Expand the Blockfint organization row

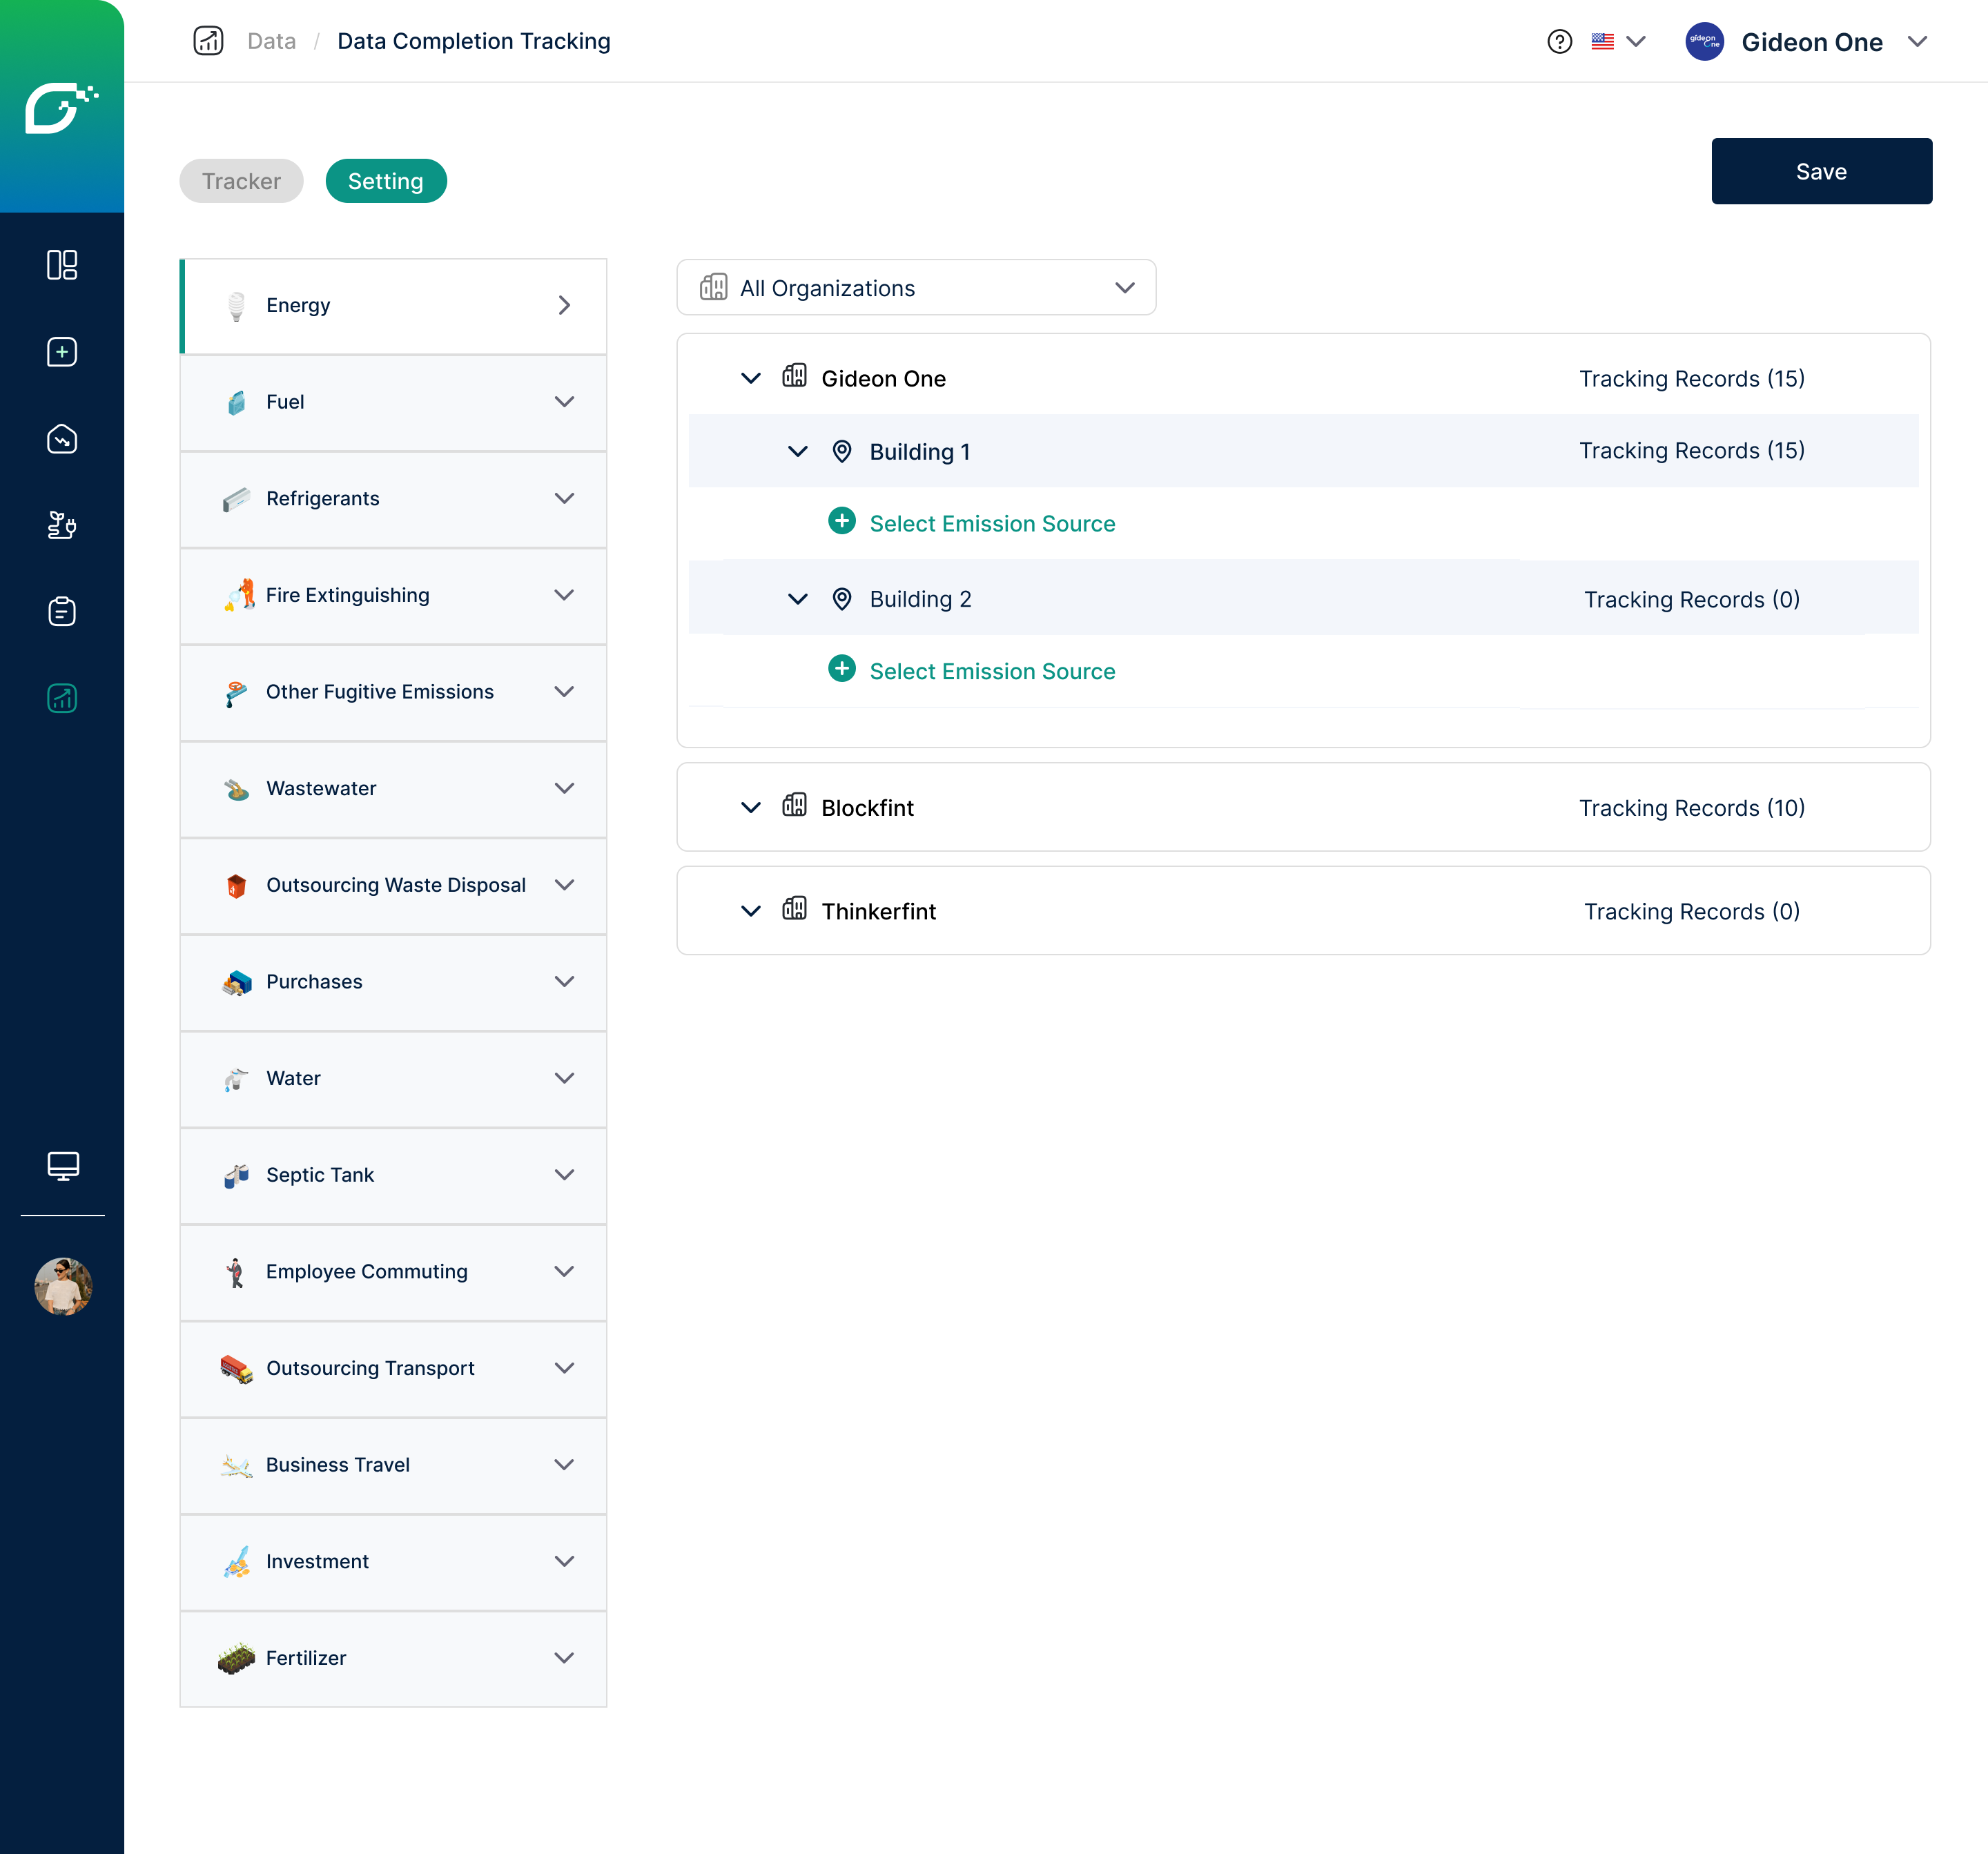pyautogui.click(x=751, y=808)
